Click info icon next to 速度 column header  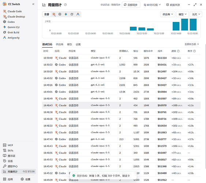coord(178,51)
